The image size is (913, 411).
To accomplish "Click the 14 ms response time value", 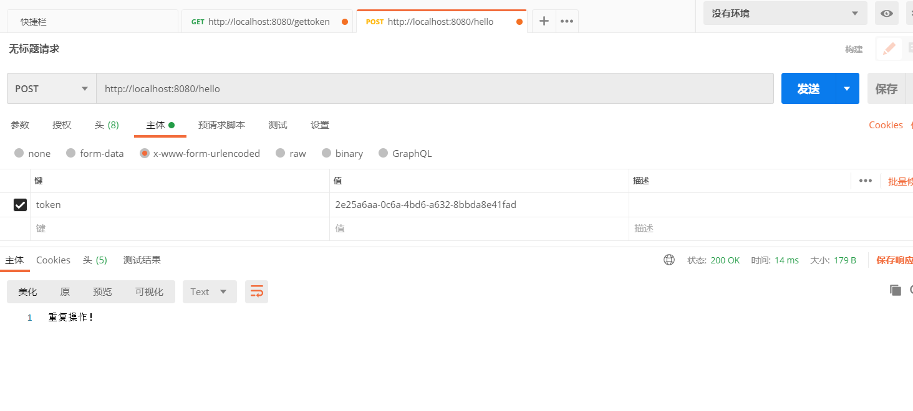I will pyautogui.click(x=786, y=260).
